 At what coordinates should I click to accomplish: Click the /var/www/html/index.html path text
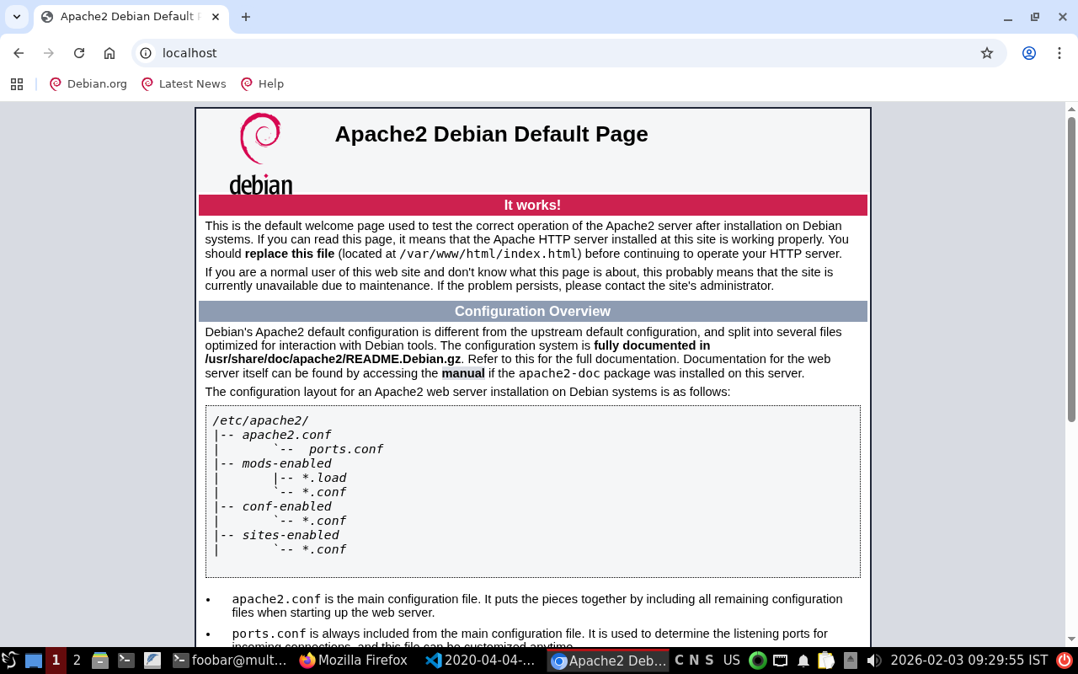coord(488,254)
